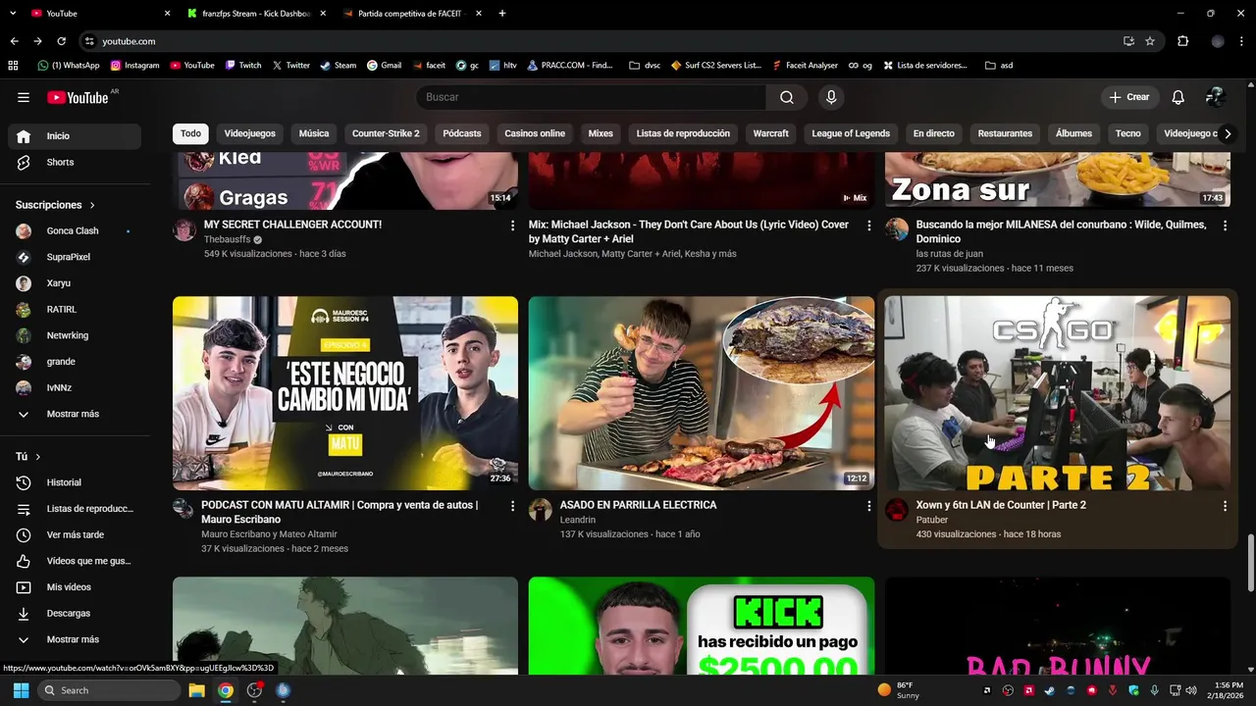Show more category chips with right arrow
Screen dimensions: 1256x706
1227,133
